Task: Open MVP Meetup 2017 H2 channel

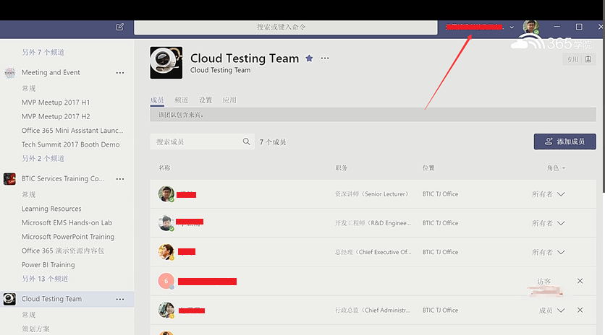Action: click(x=56, y=116)
